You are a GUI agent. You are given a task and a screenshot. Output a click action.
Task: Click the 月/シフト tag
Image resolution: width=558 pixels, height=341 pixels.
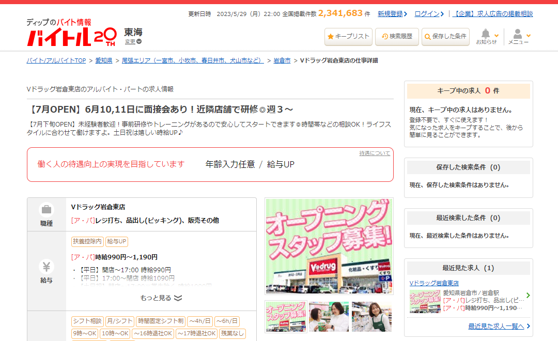(119, 321)
